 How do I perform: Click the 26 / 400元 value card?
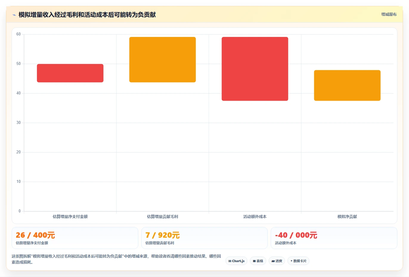pos(75,238)
